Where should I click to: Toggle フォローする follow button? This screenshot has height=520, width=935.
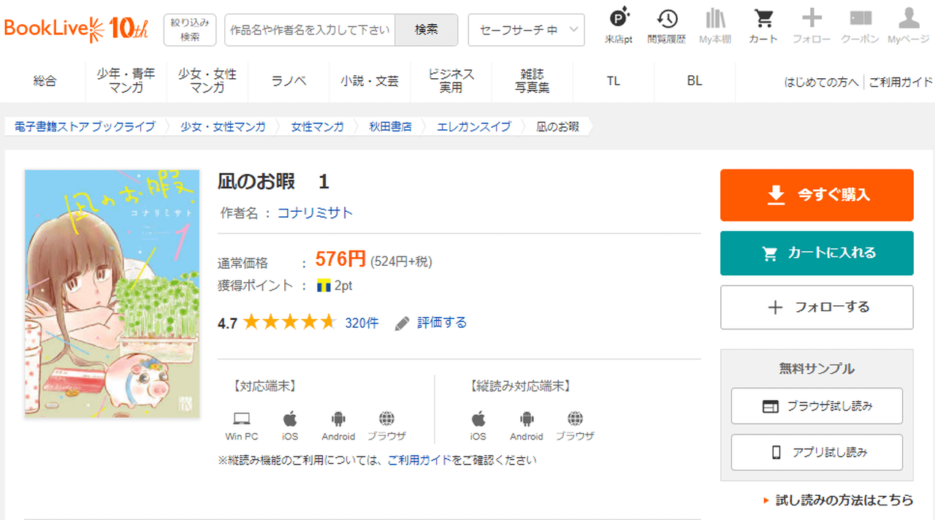[817, 307]
